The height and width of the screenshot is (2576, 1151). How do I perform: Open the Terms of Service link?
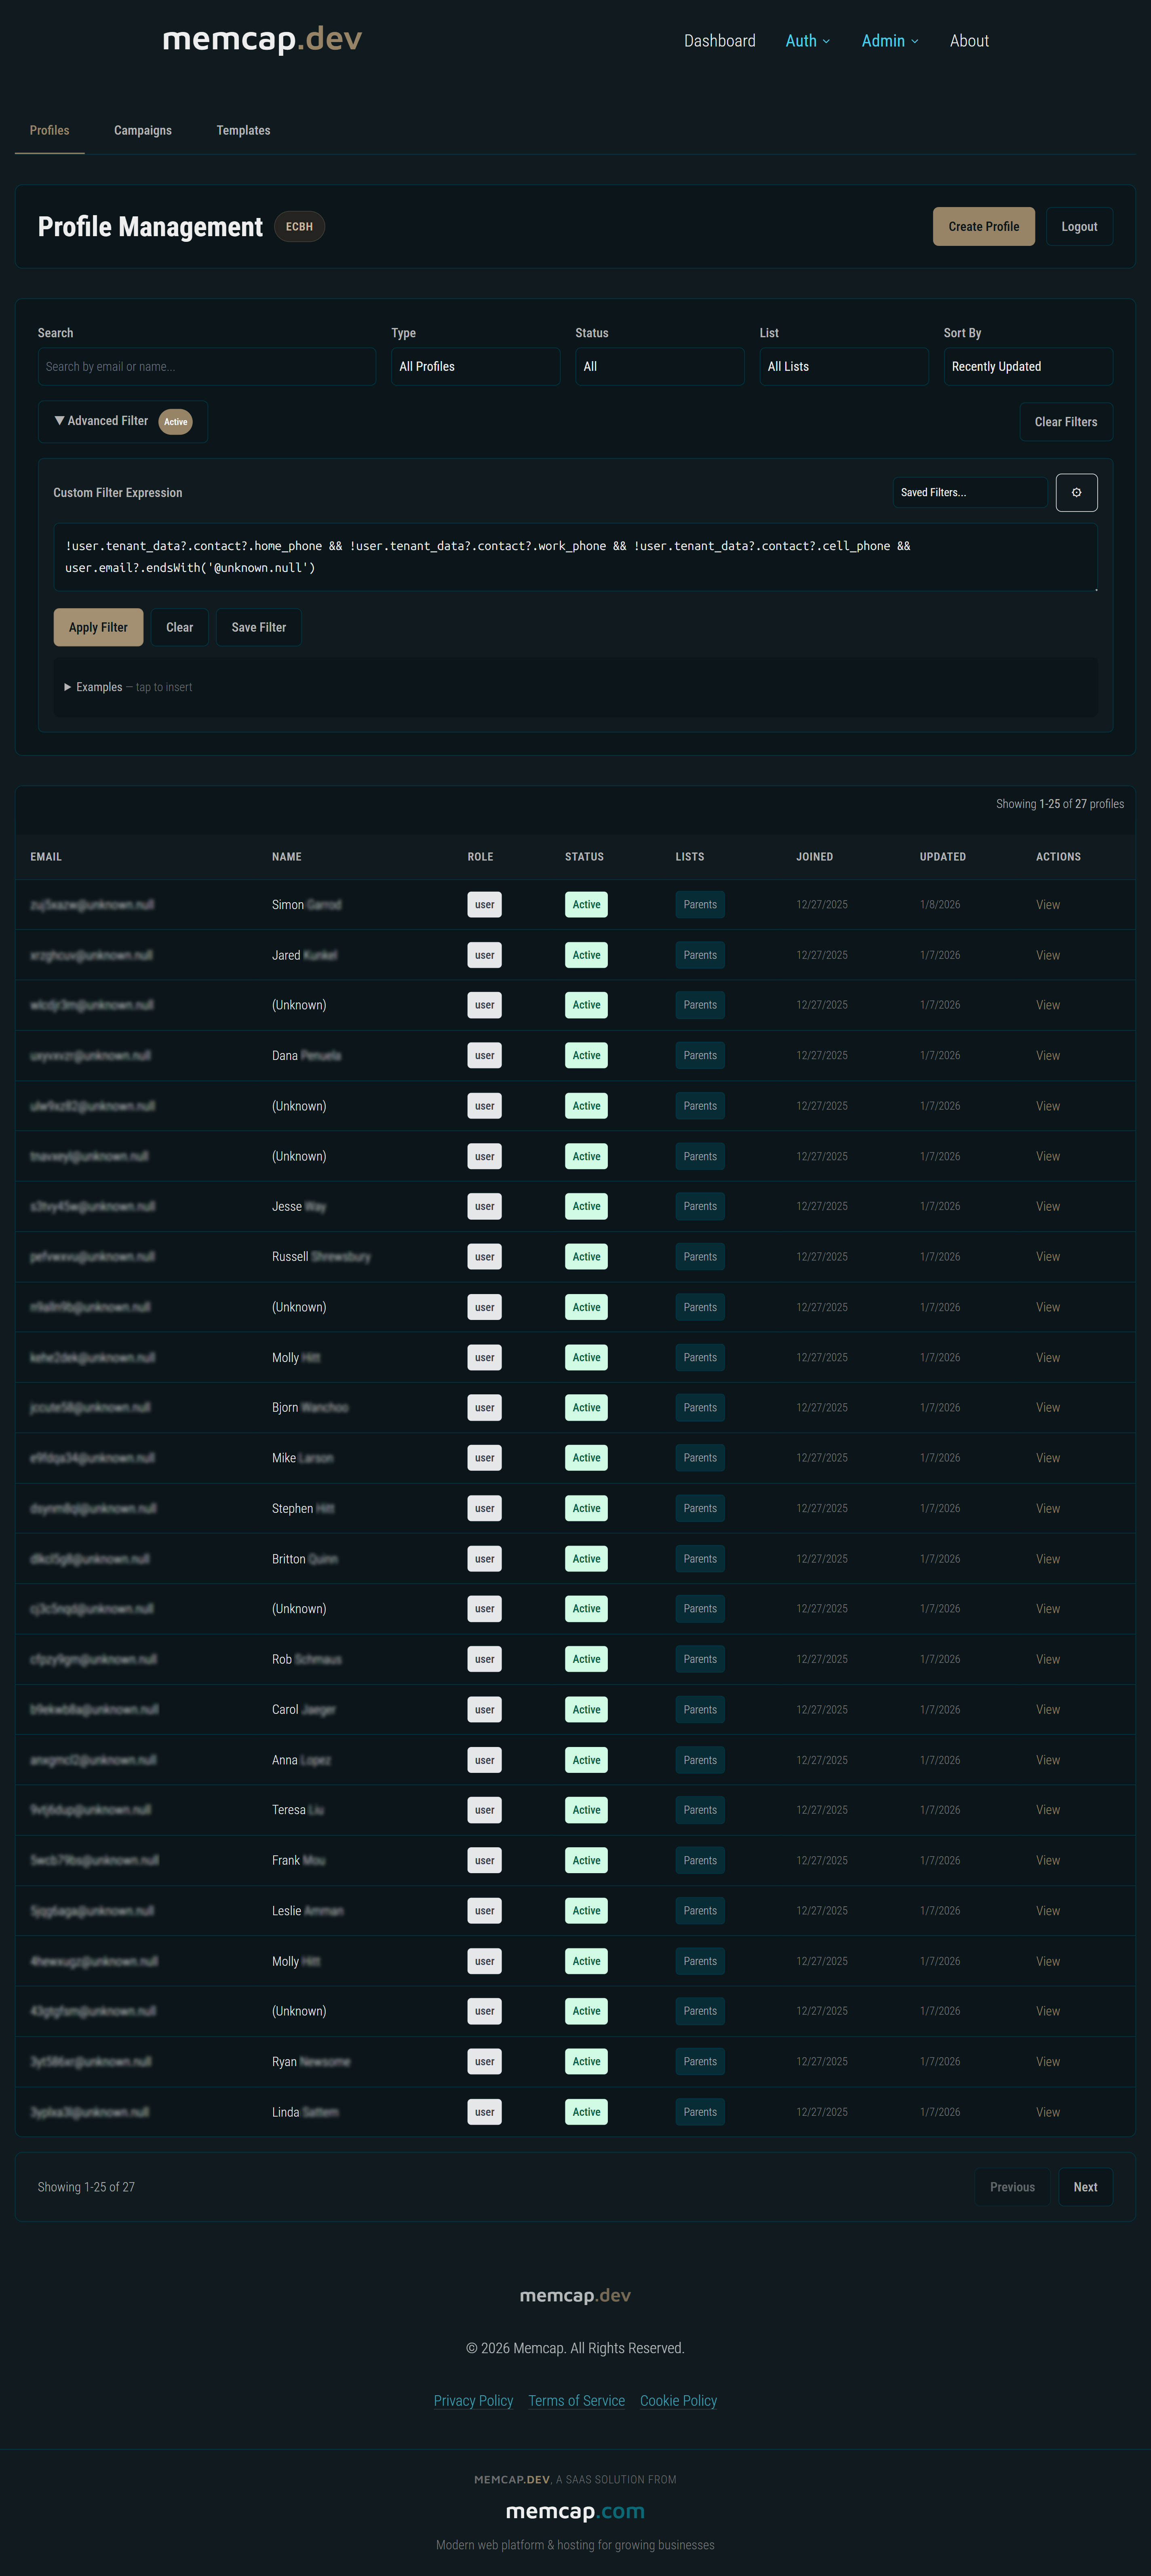coord(576,2400)
